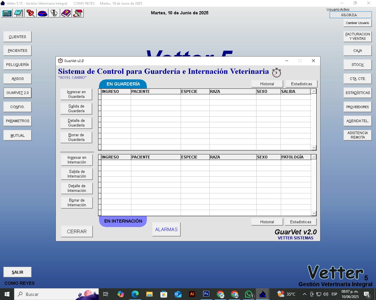The image size is (376, 300).
Task: Open the STOCK module
Action: (x=357, y=65)
